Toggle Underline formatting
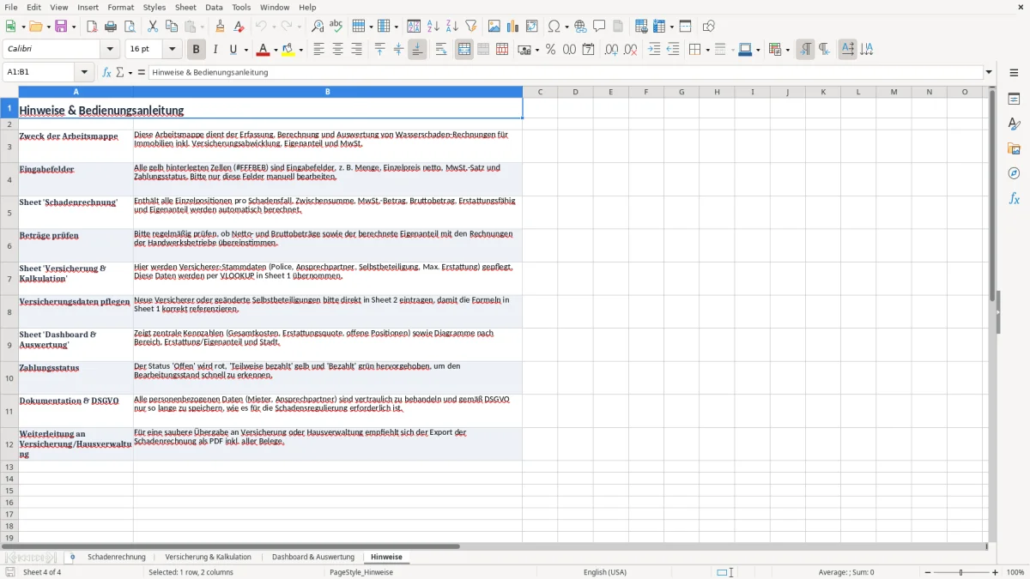1030x579 pixels. 233,50
